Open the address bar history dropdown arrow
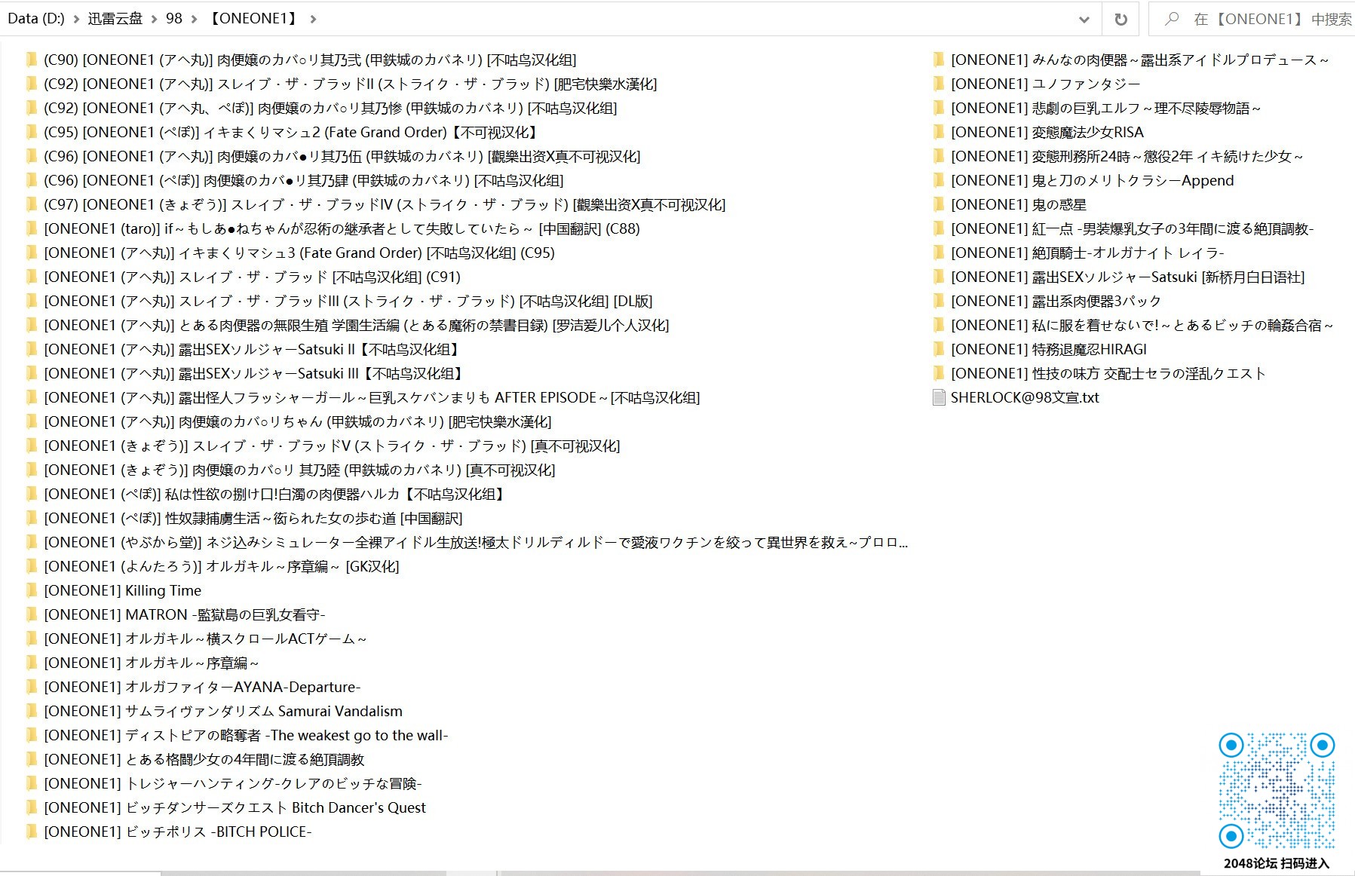 click(x=1084, y=20)
